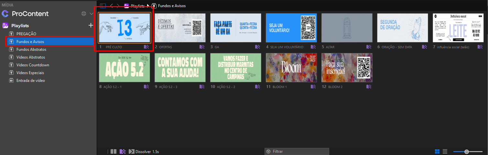Select the AÇÃO 5.2 - 3 thumbnail
The height and width of the screenshot is (155, 488).
(180, 68)
